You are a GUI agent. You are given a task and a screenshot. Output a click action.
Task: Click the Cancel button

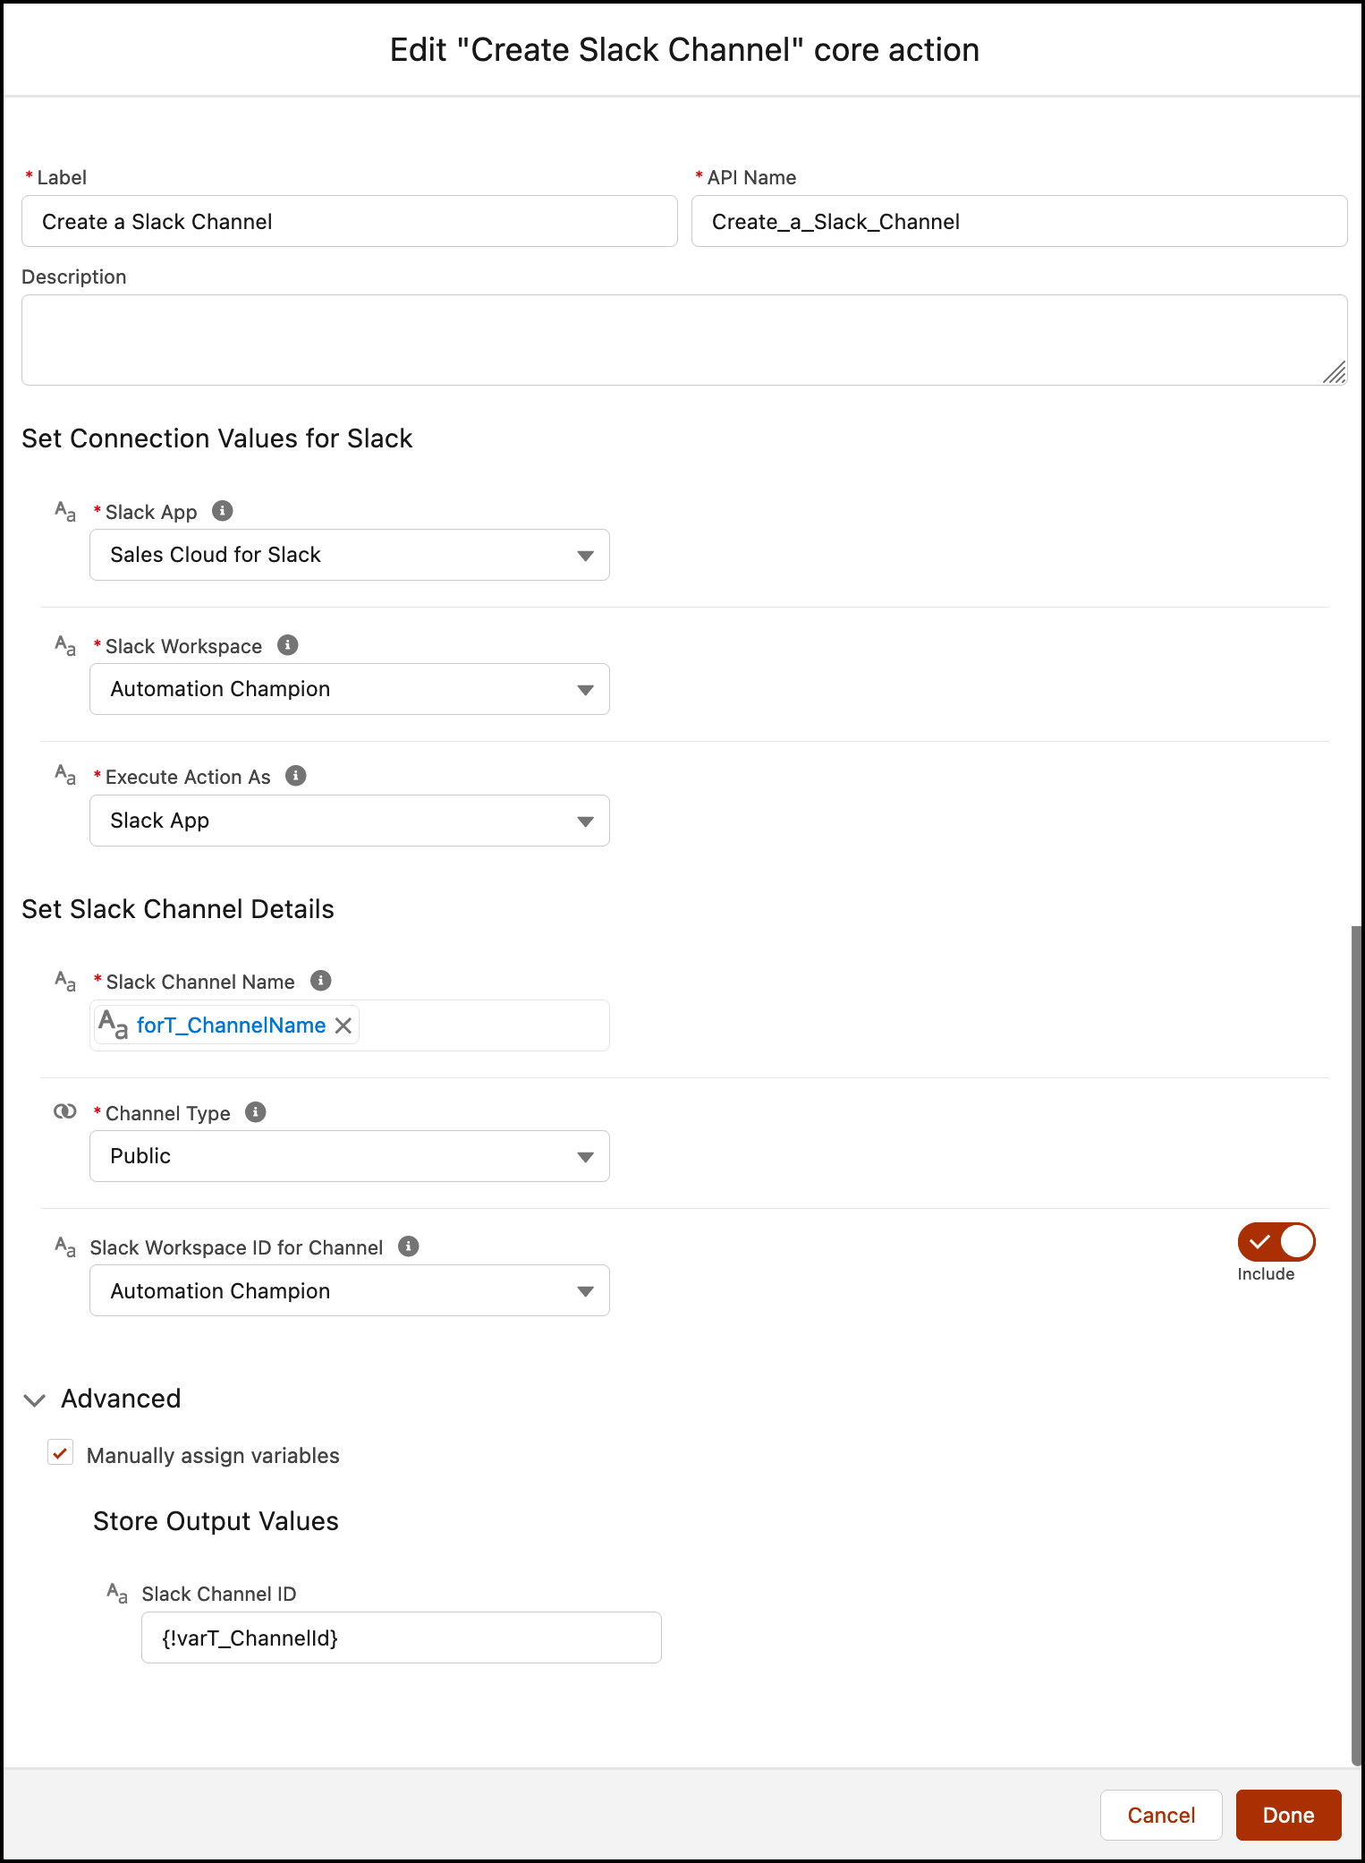1160,1815
